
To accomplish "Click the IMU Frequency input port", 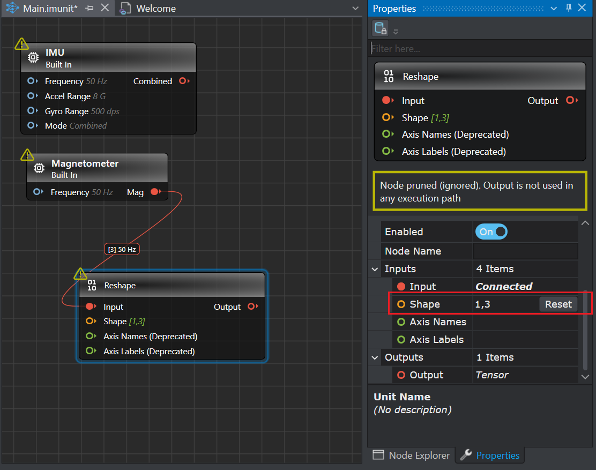I will point(32,81).
